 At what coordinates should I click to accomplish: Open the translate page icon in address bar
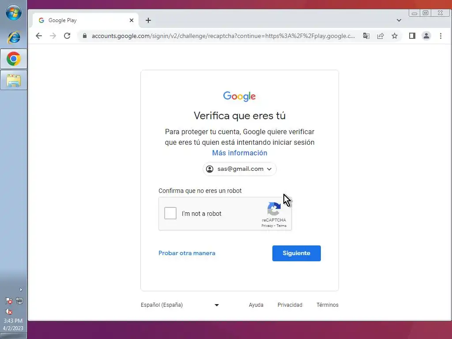coord(366,36)
